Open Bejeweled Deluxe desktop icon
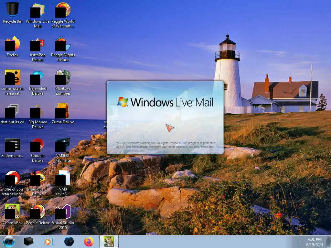Viewport: 331px width, 248px height. click(37, 82)
